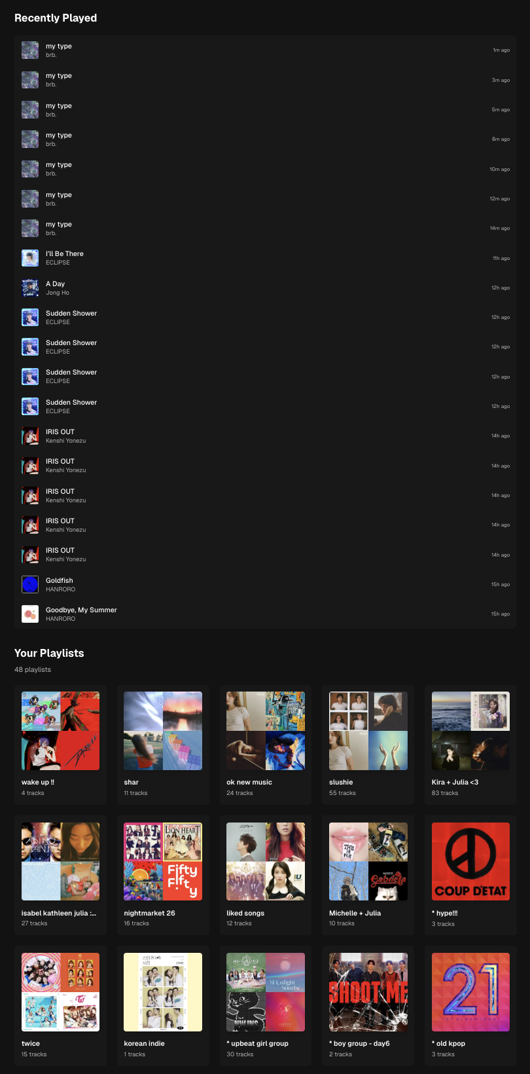Click the '11h ago' timestamp

pos(501,258)
